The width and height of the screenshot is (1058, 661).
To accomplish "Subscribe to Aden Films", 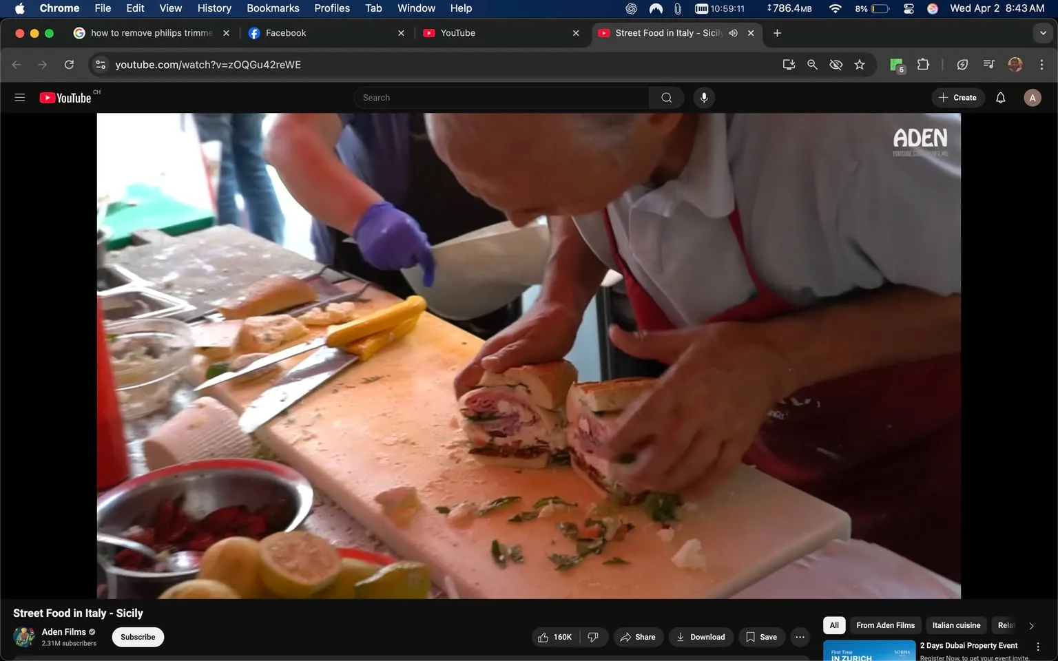I will point(137,637).
